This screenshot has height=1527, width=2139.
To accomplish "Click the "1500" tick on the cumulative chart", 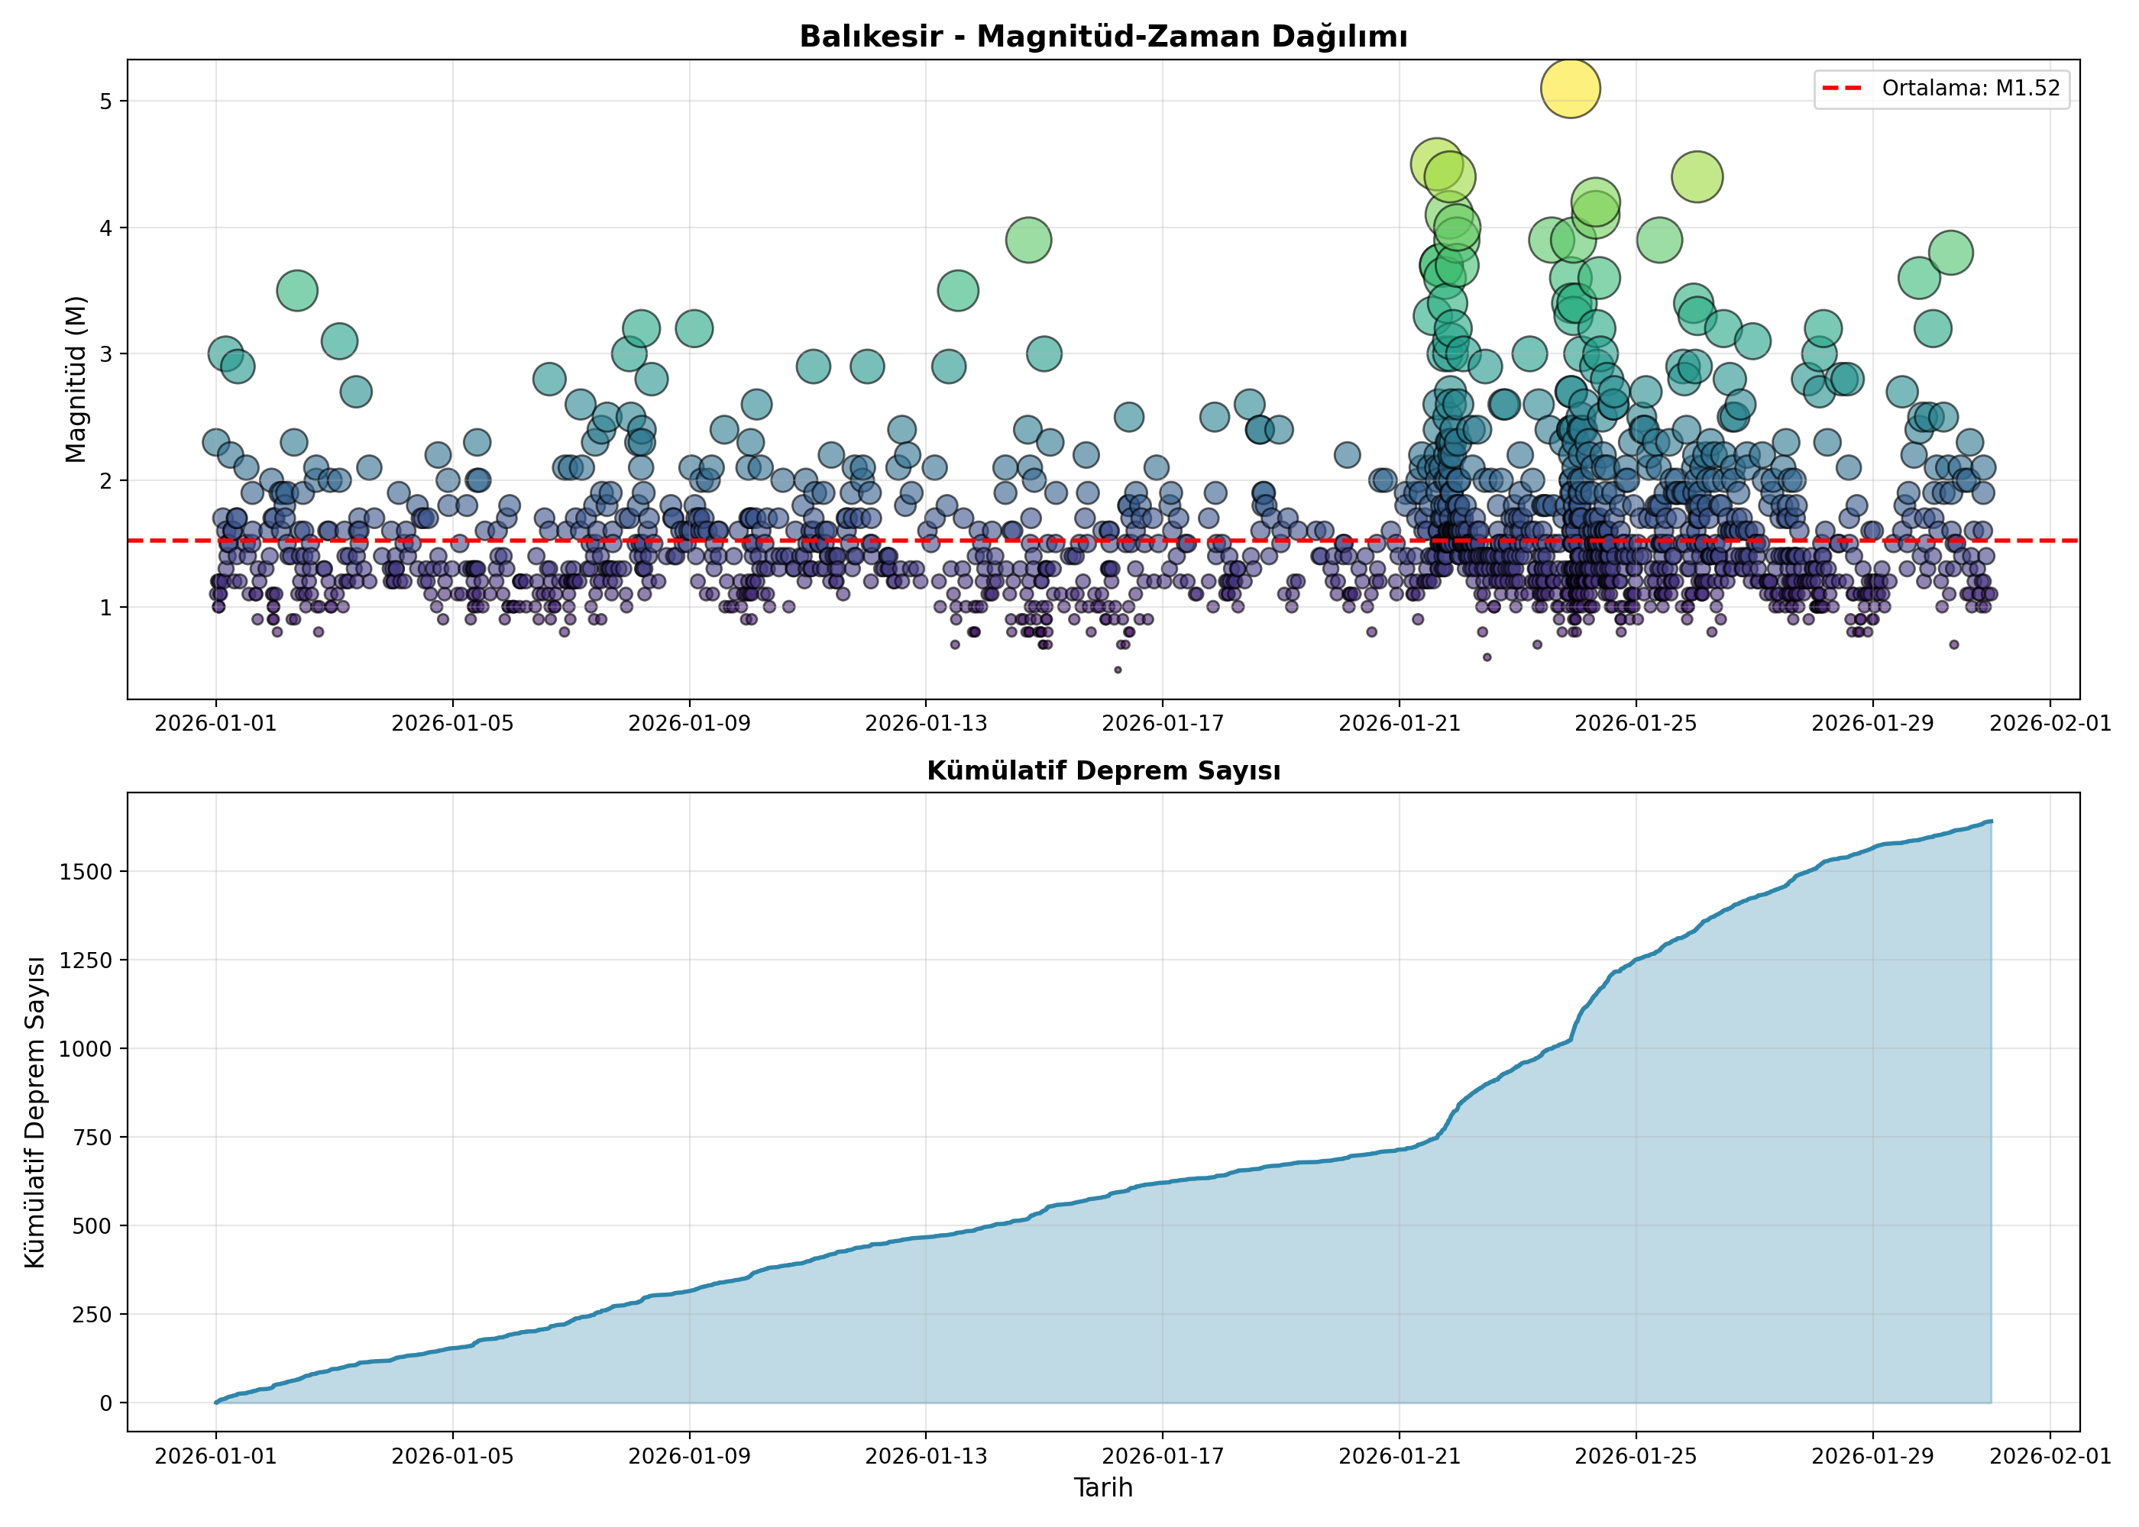I will click(86, 873).
